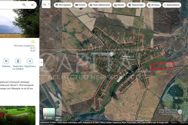188x125 pixels.
Task: Show Банкомати on the map
Action: tap(172, 5)
